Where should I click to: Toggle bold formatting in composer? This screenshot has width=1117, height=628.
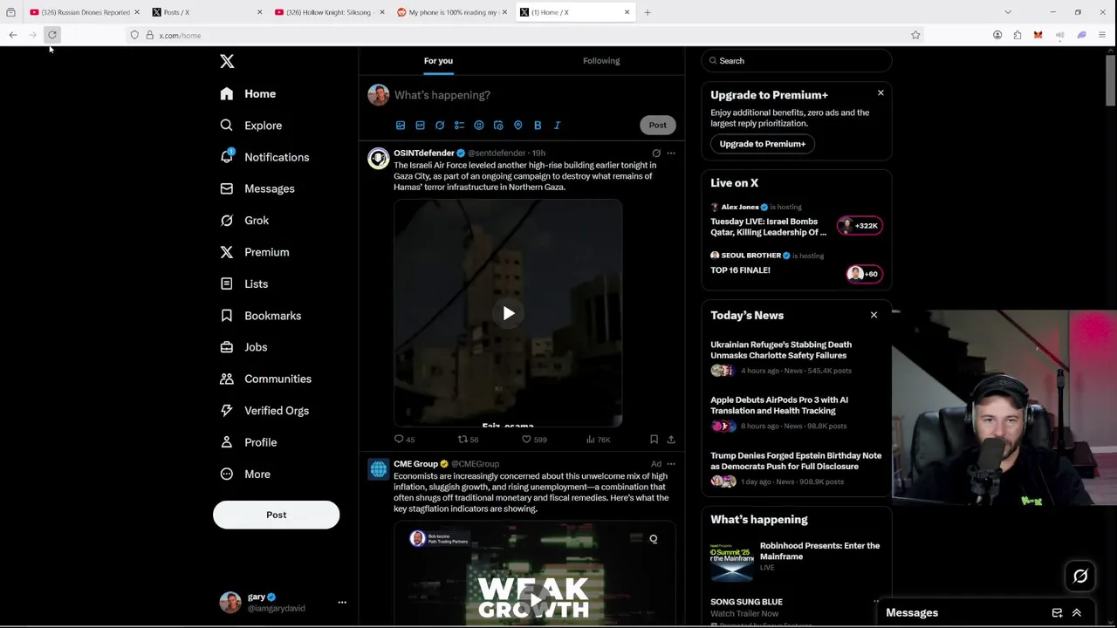538,126
